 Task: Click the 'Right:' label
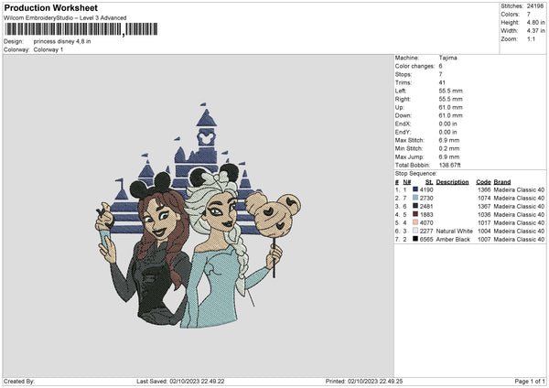pos(403,99)
